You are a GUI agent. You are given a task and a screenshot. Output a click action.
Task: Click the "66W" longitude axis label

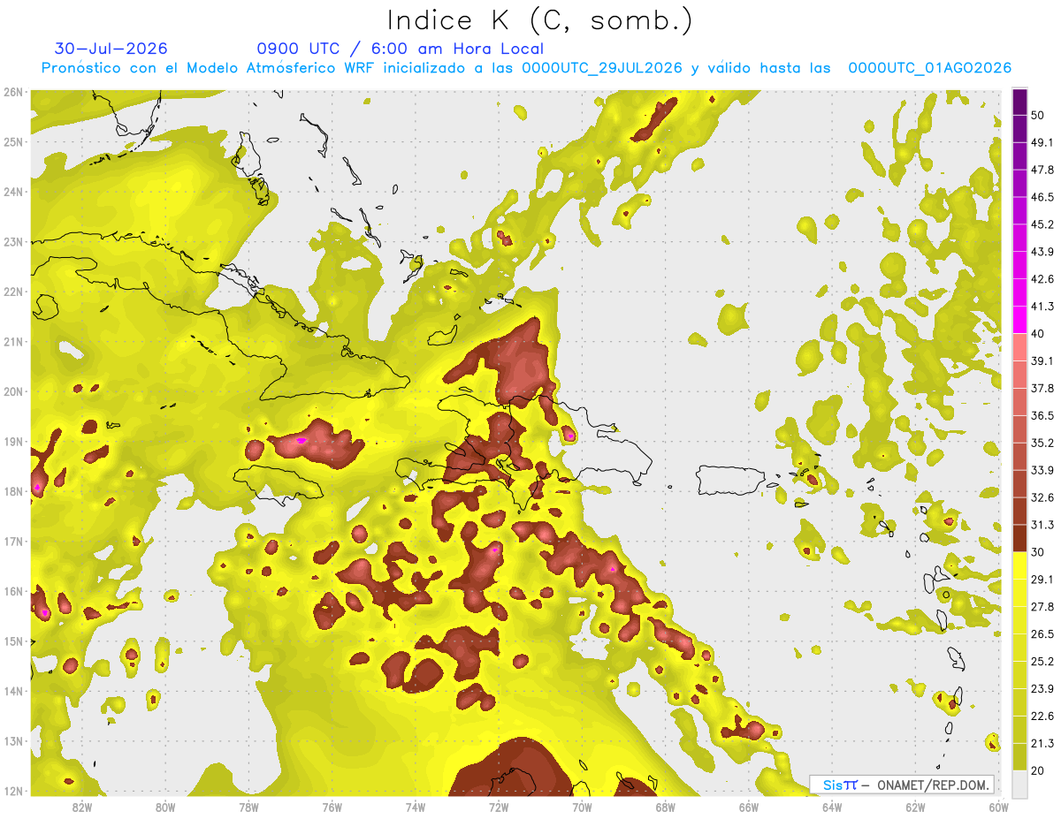(x=748, y=806)
